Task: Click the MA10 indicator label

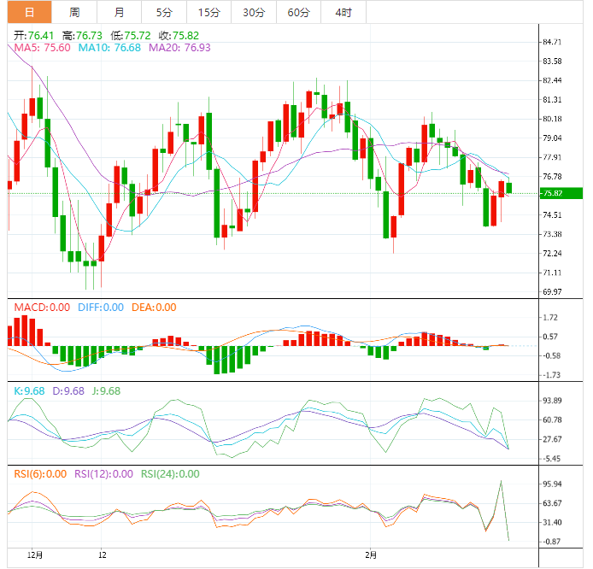Action: 109,49
